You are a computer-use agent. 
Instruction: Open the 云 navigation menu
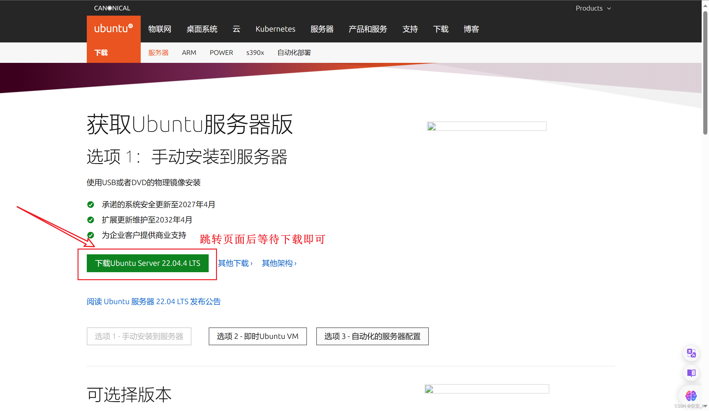click(x=236, y=29)
